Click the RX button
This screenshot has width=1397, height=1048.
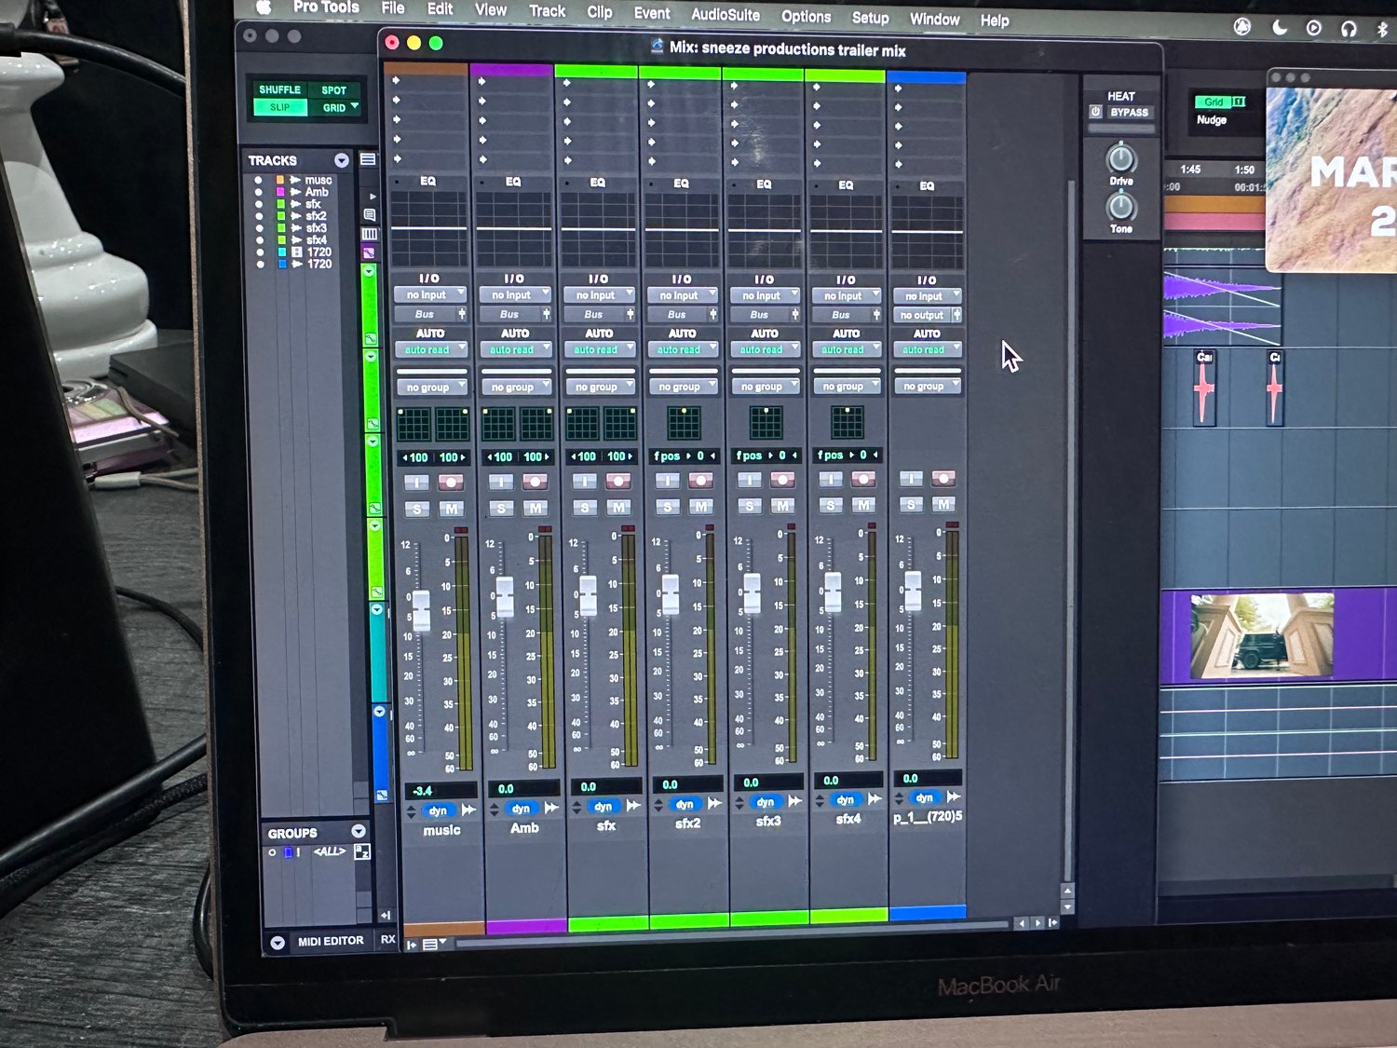(387, 940)
